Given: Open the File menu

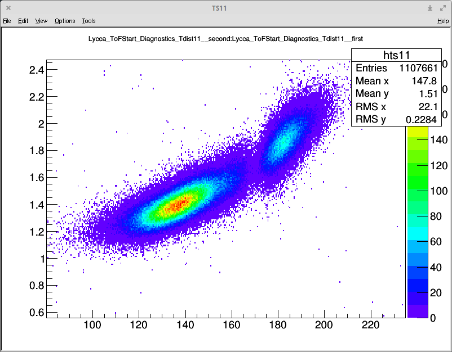Looking at the screenshot, I should click(x=7, y=21).
